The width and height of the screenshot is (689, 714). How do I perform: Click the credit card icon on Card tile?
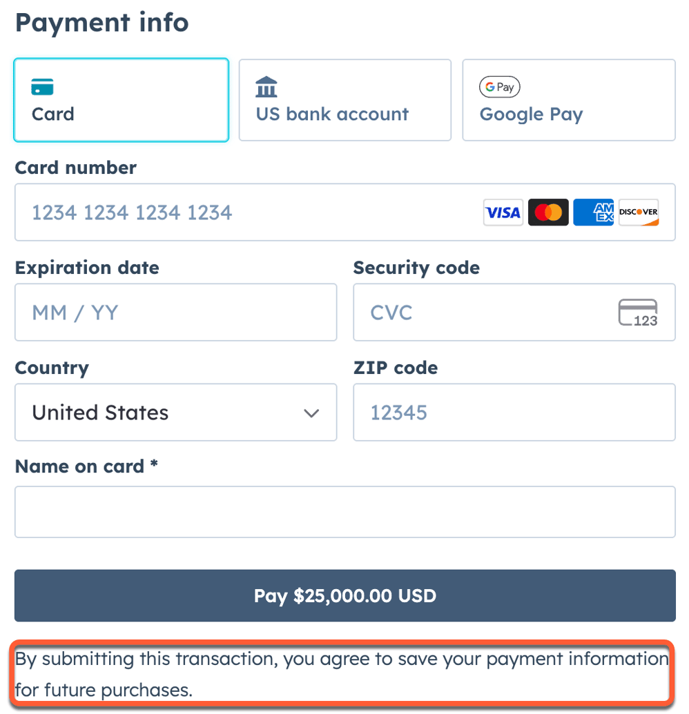click(42, 87)
